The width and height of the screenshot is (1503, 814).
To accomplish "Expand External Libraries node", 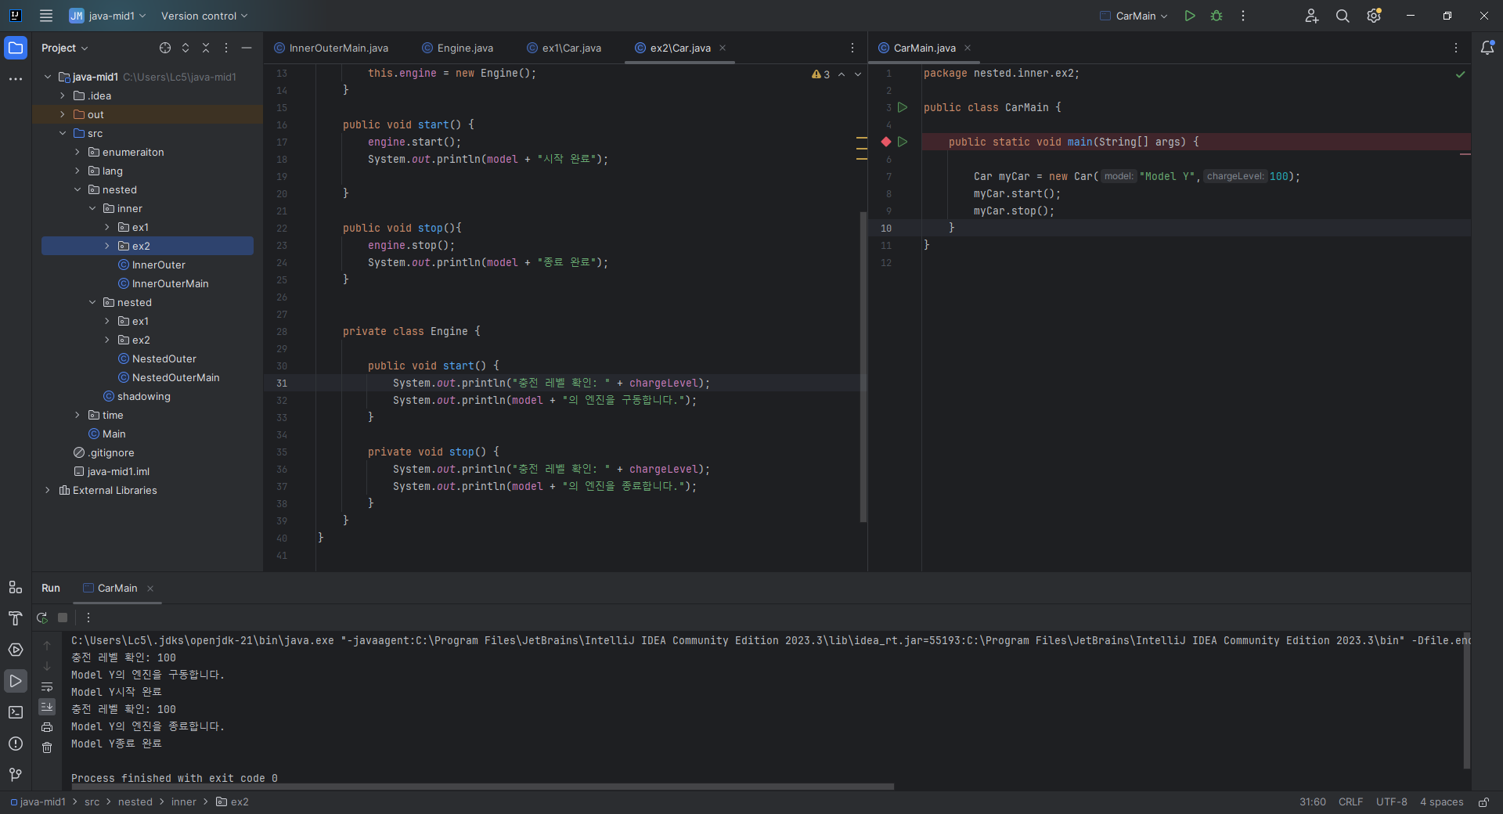I will 48,490.
